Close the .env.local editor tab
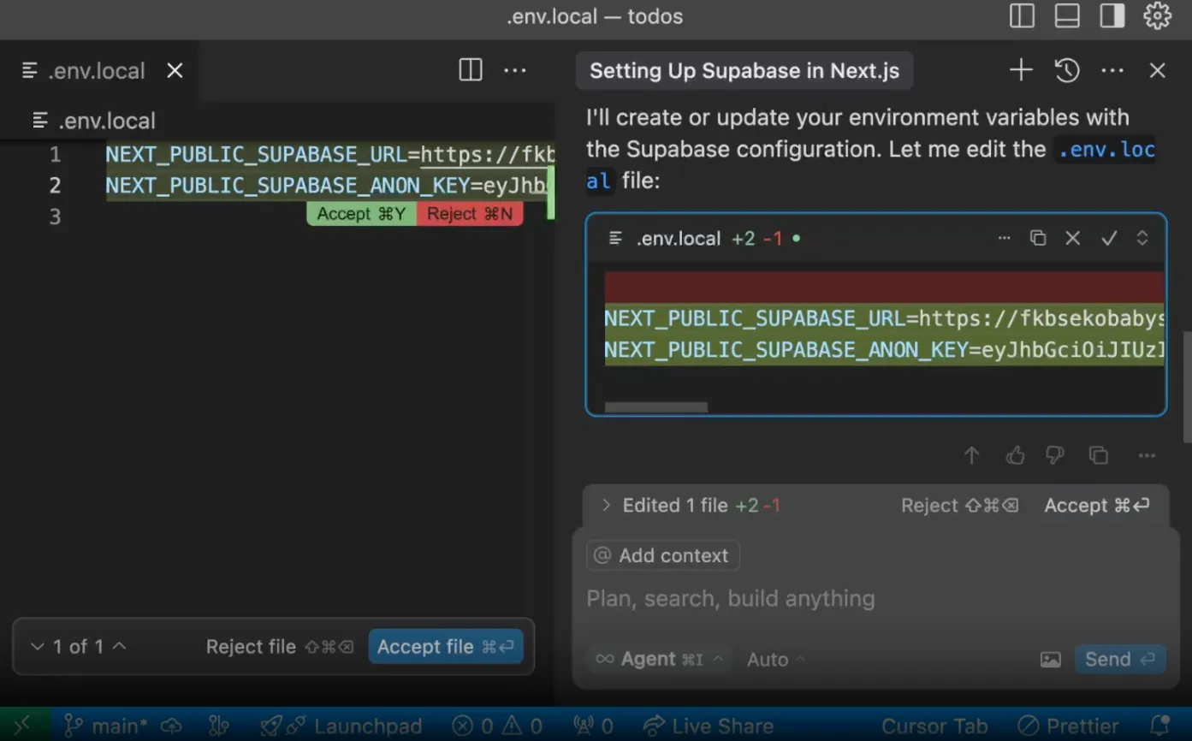The image size is (1192, 741). click(x=175, y=70)
